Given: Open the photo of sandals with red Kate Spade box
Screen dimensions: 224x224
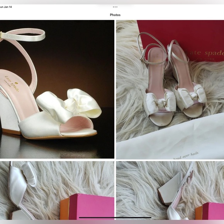Looking at the screenshot, I should [170, 90].
